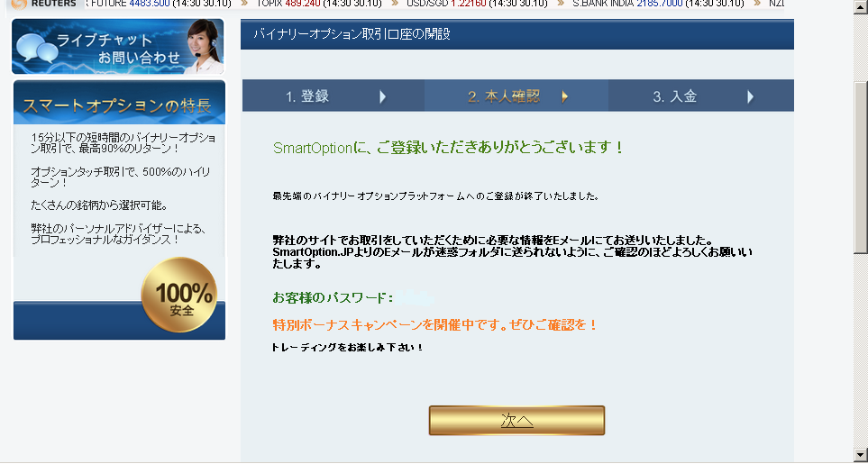
Task: Click the たくさんの銘柄から選択可能 text
Action: [x=99, y=205]
